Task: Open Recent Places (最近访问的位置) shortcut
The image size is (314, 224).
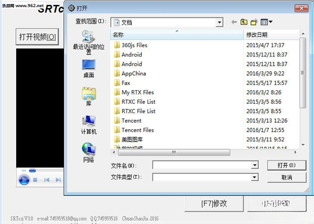Action: (88, 43)
